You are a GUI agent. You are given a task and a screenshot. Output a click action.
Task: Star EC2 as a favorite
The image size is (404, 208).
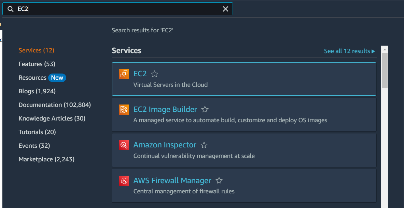[154, 73]
